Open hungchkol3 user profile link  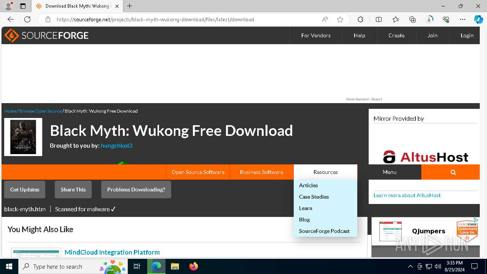(116, 146)
